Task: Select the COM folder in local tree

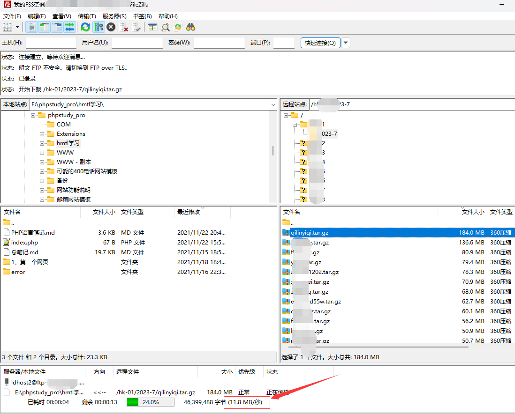Action: pyautogui.click(x=63, y=124)
